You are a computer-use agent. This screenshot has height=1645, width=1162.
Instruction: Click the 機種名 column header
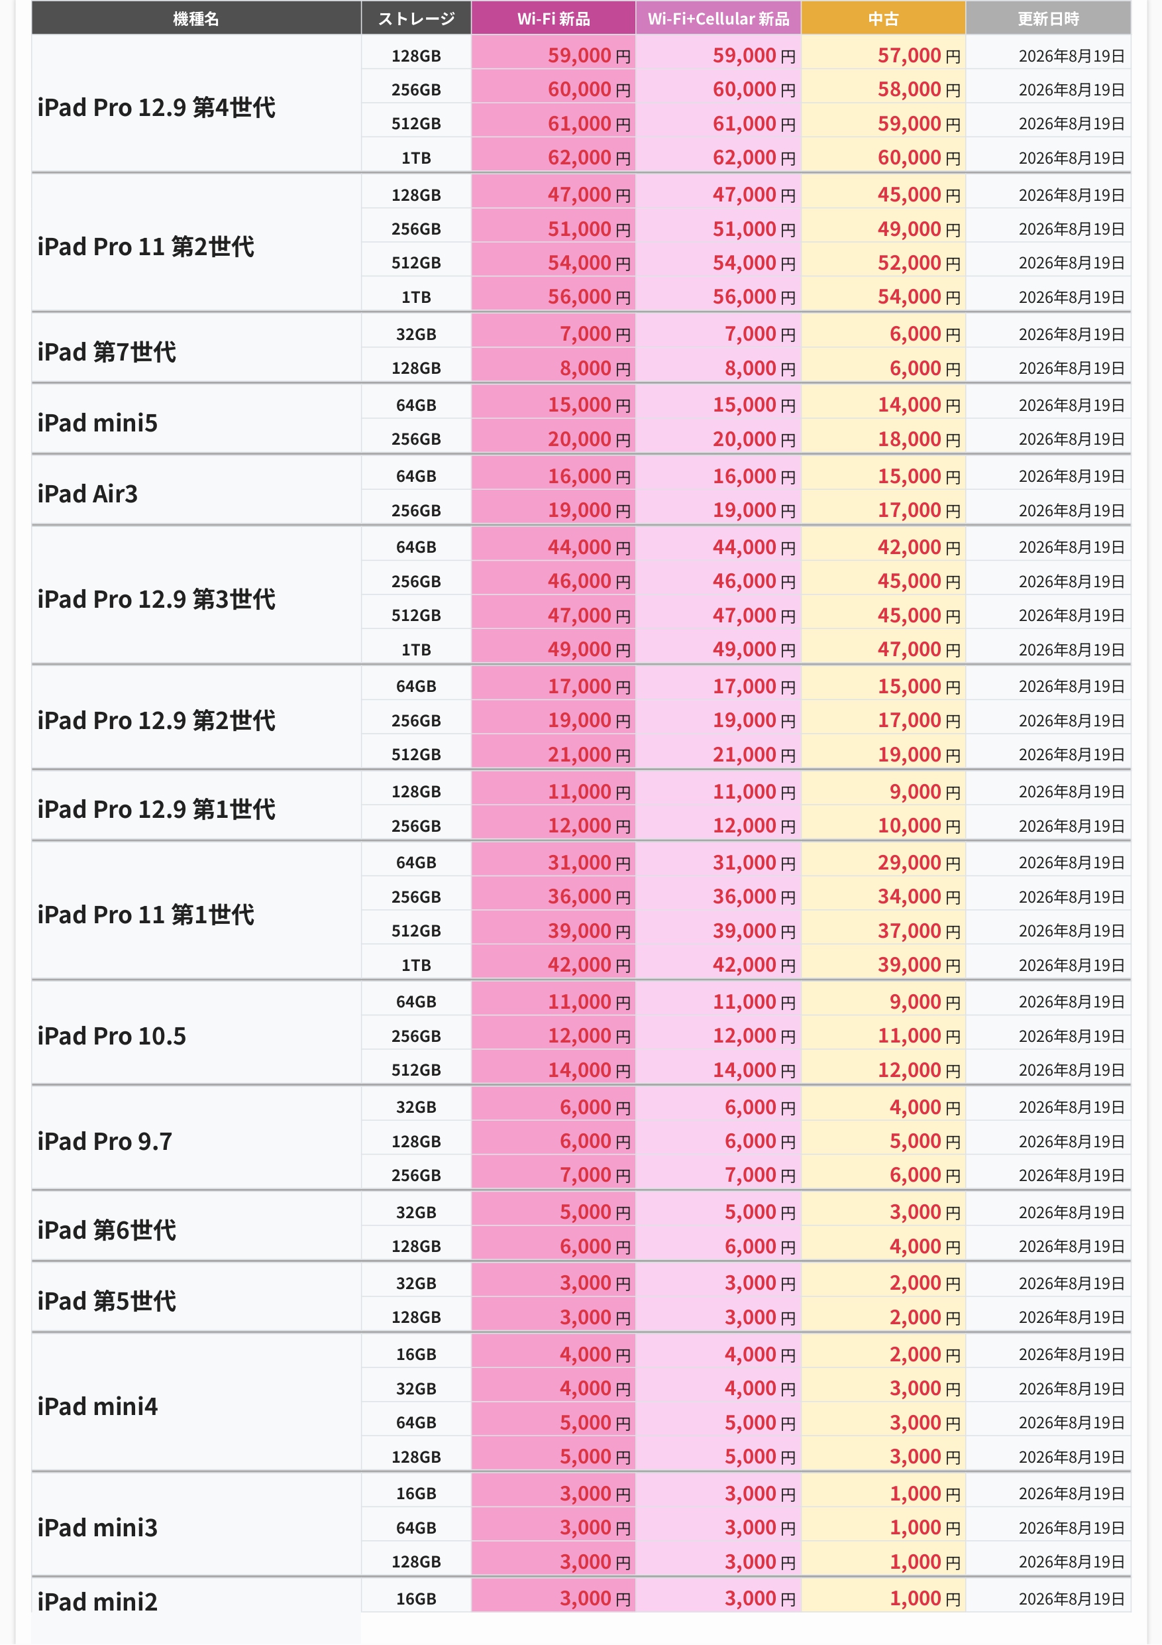tap(196, 18)
